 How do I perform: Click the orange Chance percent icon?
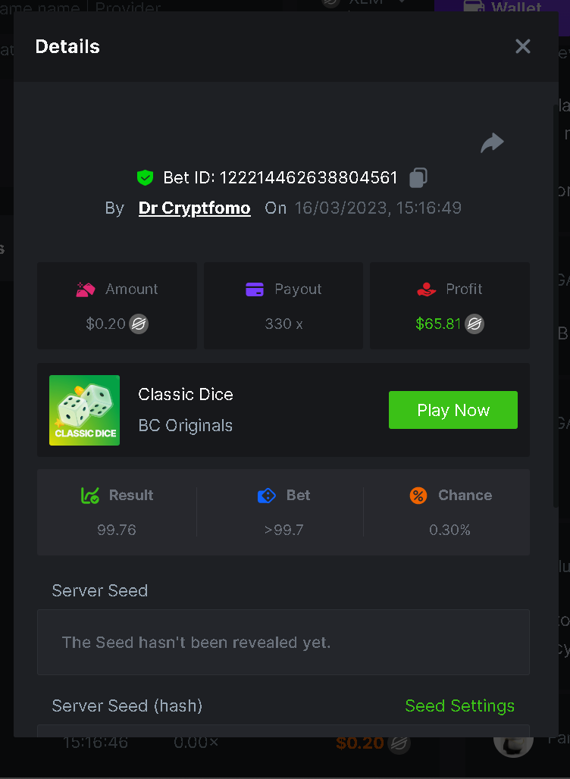click(418, 496)
